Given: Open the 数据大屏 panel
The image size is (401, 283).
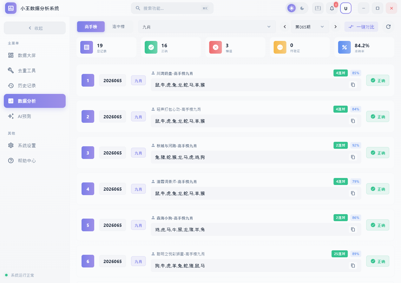Looking at the screenshot, I should point(27,55).
